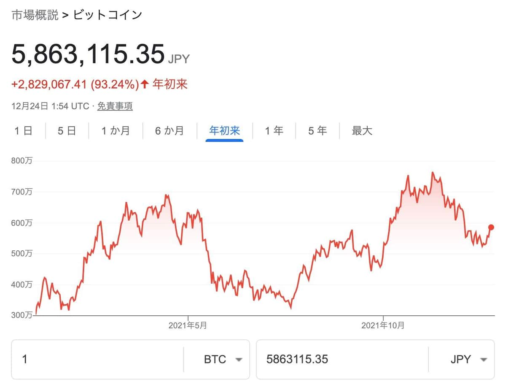Image resolution: width=506 pixels, height=390 pixels.
Task: Click the 2021年10月 axis label
Action: (383, 325)
